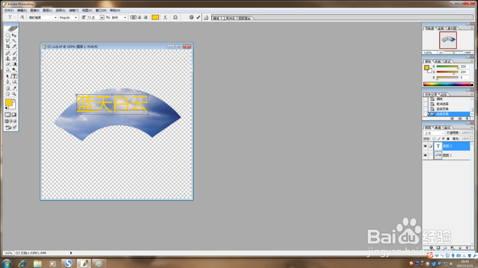Select the Gradient tool
Image resolution: width=478 pixels, height=268 pixels.
14,64
